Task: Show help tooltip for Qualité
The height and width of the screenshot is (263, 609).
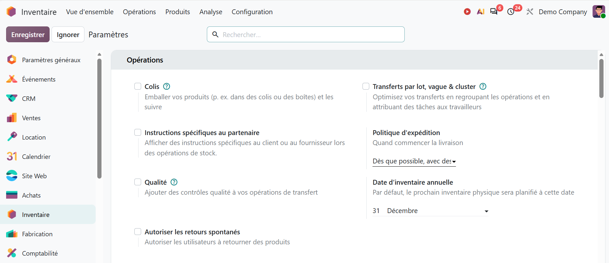Action: click(174, 182)
